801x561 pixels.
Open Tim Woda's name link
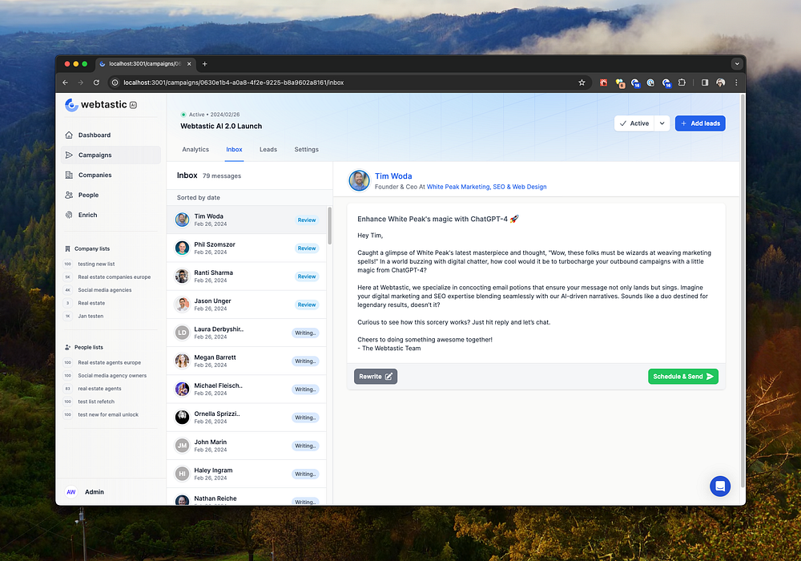pyautogui.click(x=393, y=176)
